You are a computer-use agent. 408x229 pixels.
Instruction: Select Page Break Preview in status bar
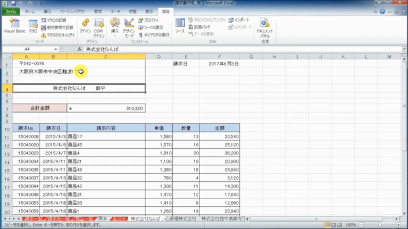pyautogui.click(x=340, y=225)
